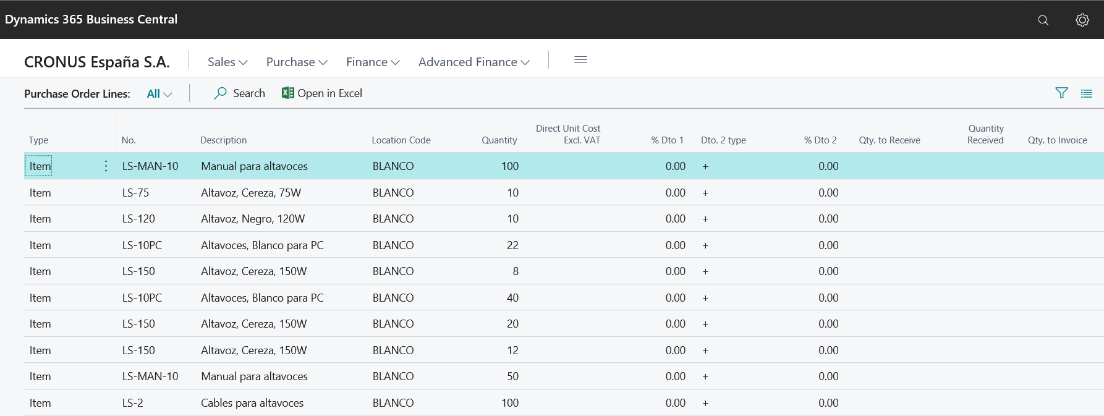This screenshot has height=416, width=1104.
Task: Click the quantity 22 cell
Action: (x=512, y=245)
